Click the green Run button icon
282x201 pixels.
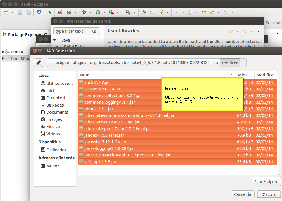[98, 12]
